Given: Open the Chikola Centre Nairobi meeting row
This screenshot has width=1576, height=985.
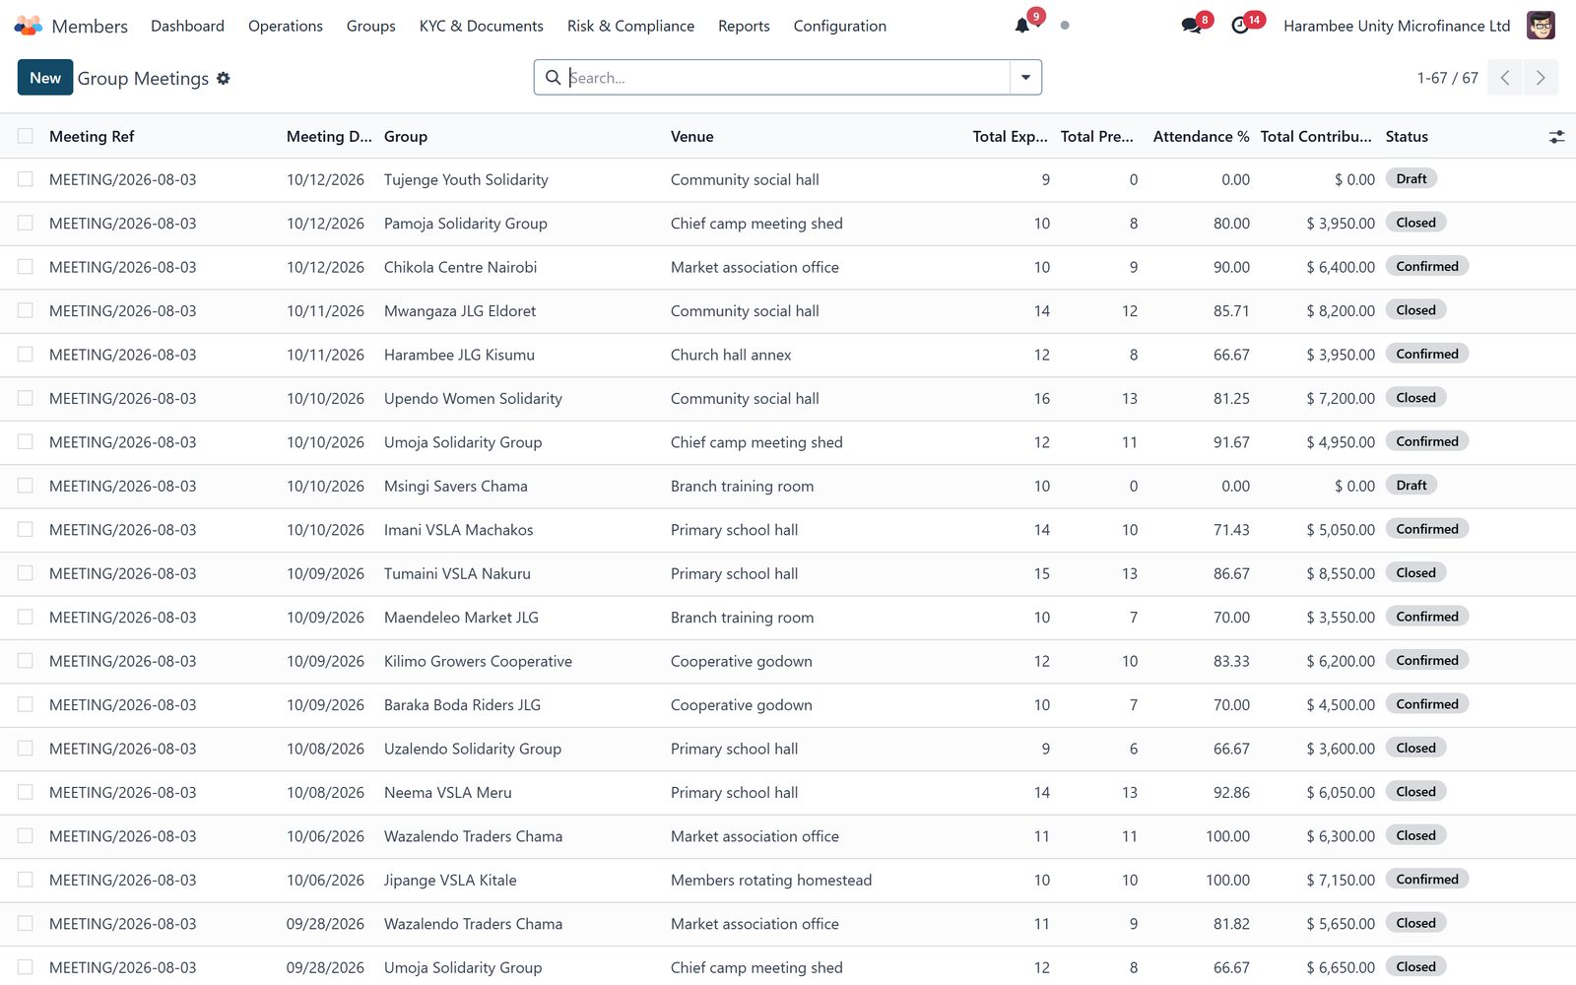Looking at the screenshot, I should pos(788,267).
